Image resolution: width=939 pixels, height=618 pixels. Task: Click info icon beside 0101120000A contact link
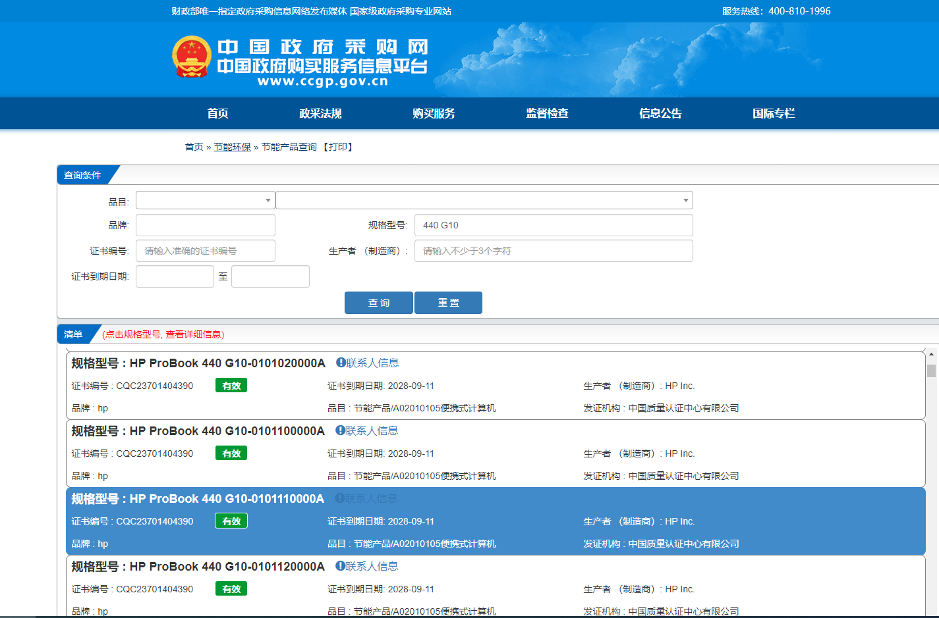(x=340, y=566)
